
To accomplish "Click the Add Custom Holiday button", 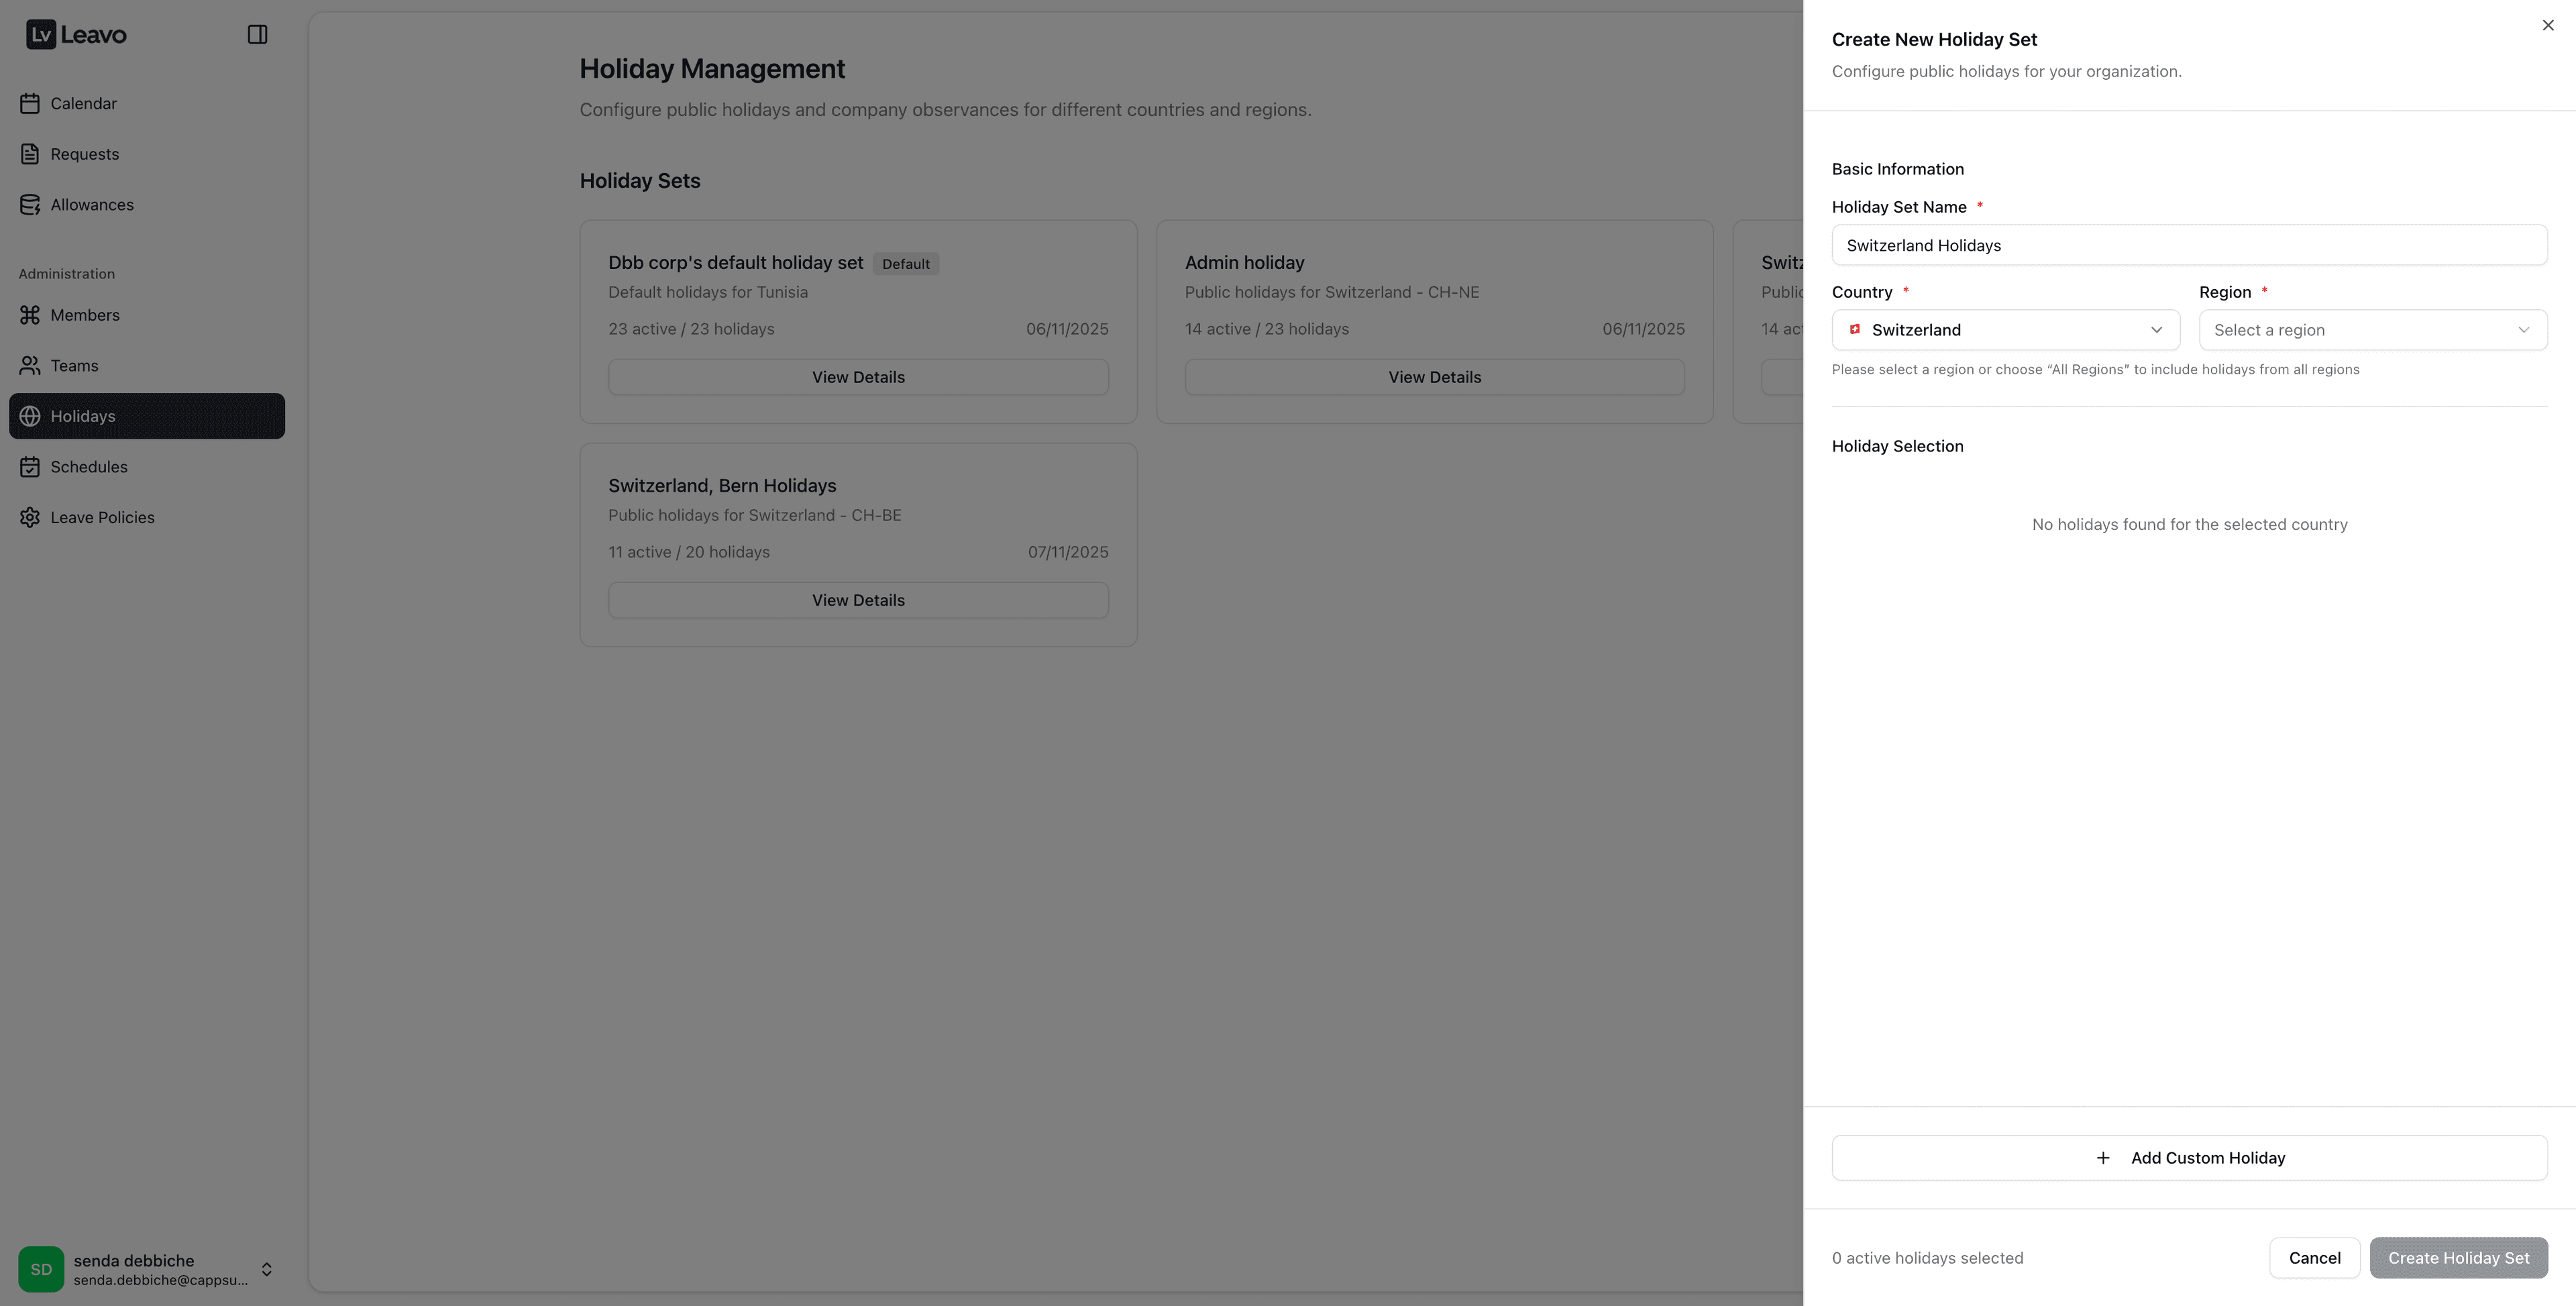I will [x=2189, y=1158].
